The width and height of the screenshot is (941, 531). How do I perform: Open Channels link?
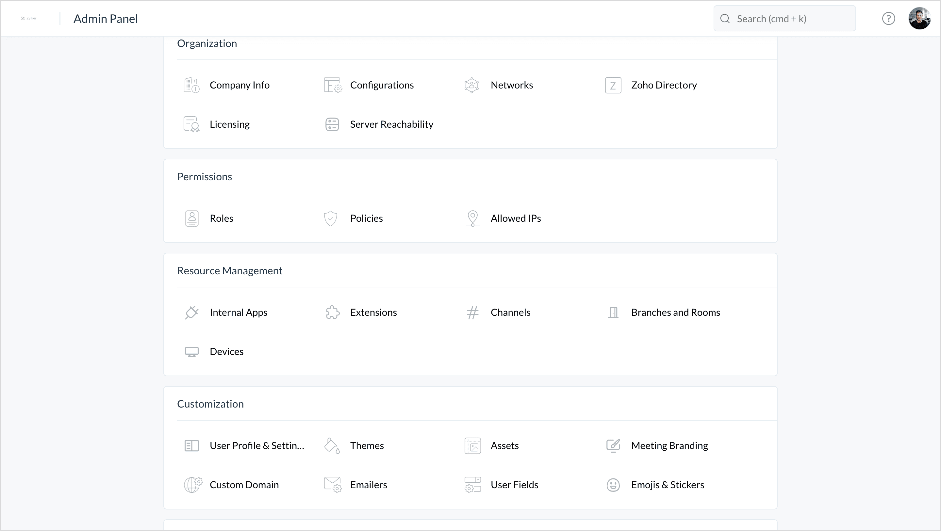click(510, 313)
